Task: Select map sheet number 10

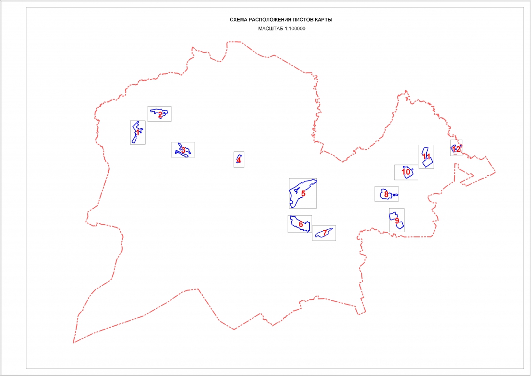Action: coord(406,172)
